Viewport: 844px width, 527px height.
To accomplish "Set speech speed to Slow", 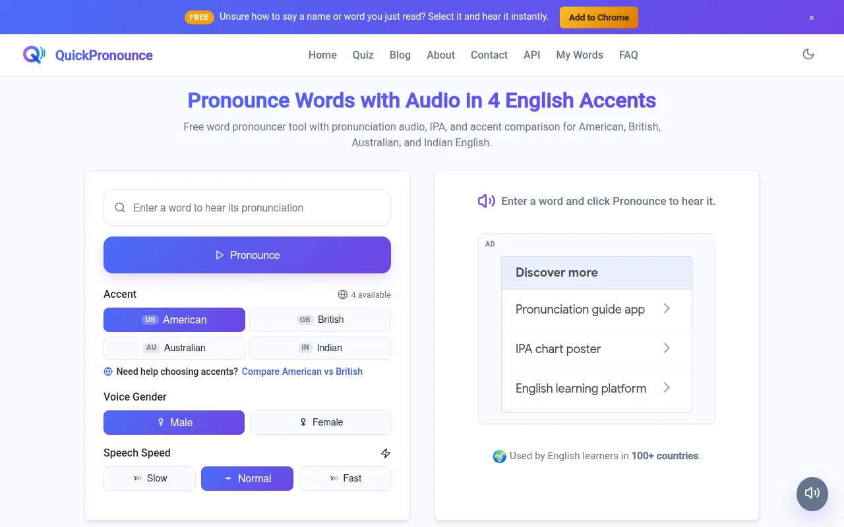I will tap(150, 479).
